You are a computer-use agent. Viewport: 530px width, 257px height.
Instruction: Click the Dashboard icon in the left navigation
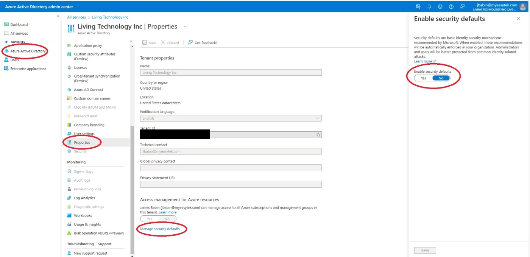(6, 25)
